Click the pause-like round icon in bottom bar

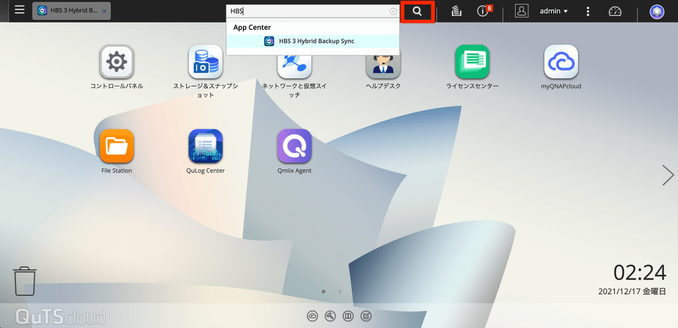pyautogui.click(x=349, y=316)
